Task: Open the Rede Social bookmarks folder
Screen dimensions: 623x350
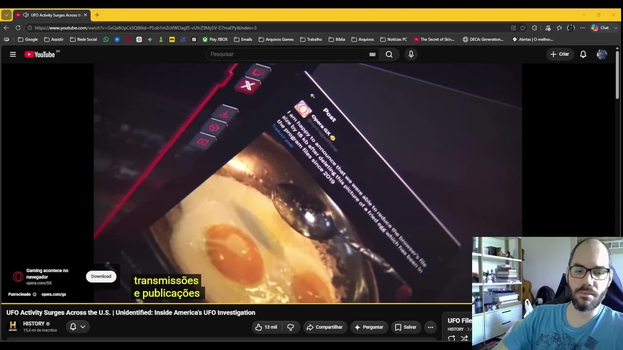Action: (83, 39)
